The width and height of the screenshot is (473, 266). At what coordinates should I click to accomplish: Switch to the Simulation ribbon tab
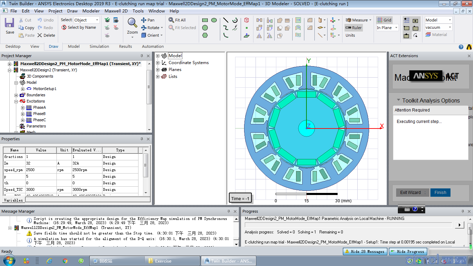point(99,46)
